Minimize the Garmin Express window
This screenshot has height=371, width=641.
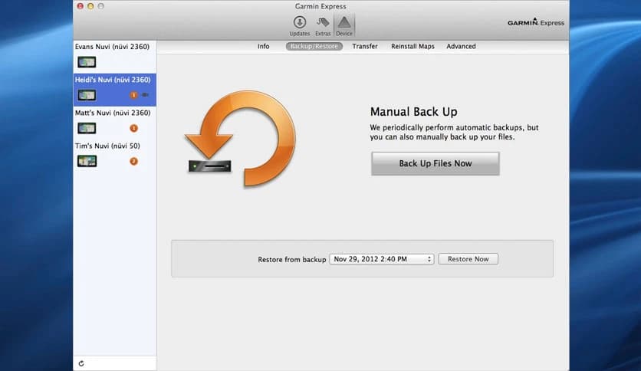(90, 6)
